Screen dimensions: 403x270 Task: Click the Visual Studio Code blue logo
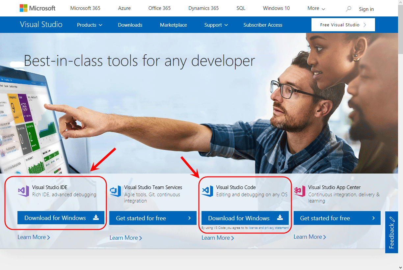207,191
